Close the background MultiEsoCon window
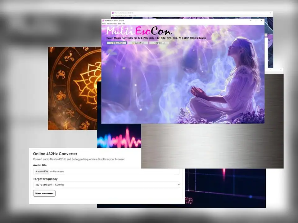Viewport: 298px width, 223px height. click(270, 13)
